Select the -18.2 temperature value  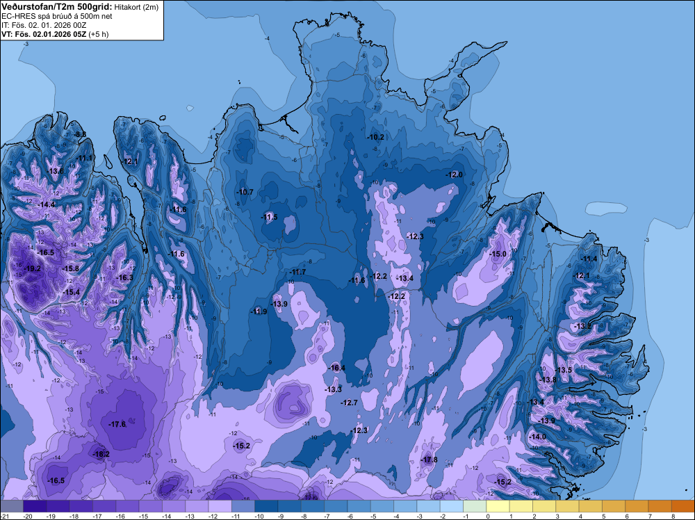[x=101, y=454]
